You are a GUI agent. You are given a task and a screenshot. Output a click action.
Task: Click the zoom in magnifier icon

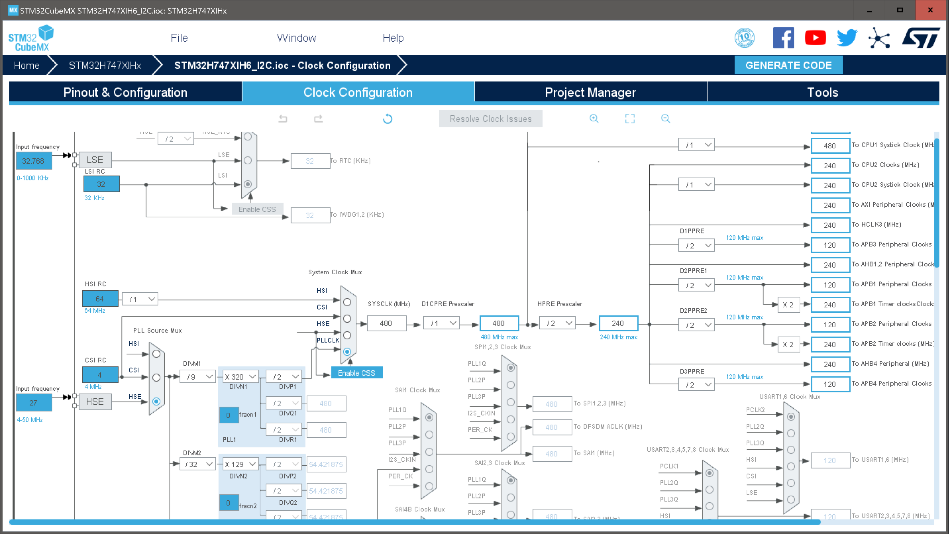(594, 118)
